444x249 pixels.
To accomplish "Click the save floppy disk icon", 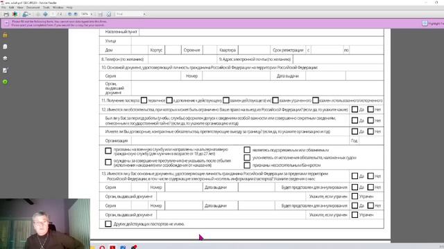I will click(x=100, y=14).
